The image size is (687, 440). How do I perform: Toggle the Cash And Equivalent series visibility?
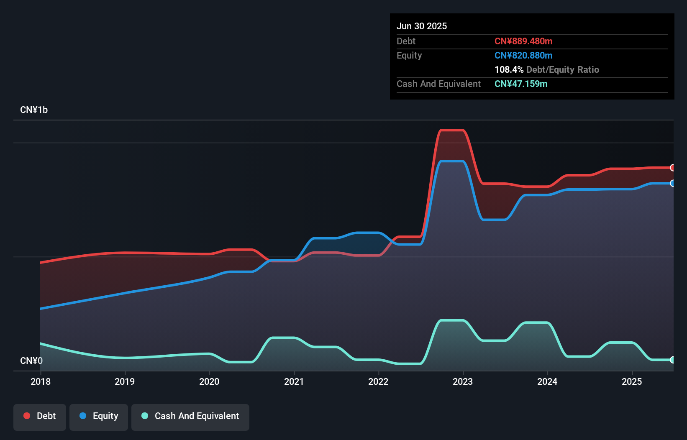[190, 417]
